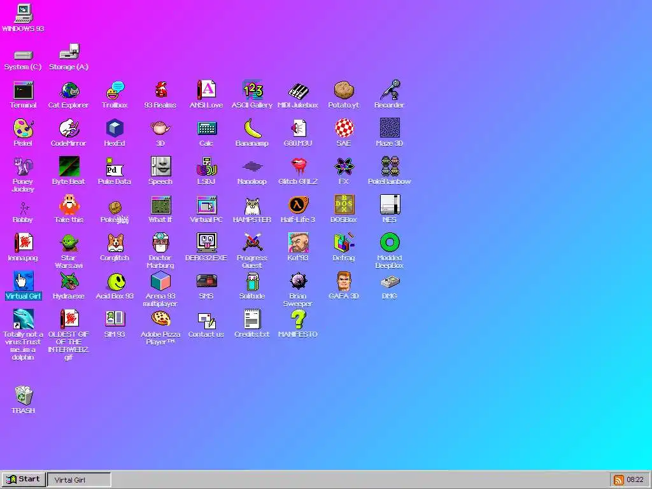Open Hydra.exe dragon icon

click(69, 282)
